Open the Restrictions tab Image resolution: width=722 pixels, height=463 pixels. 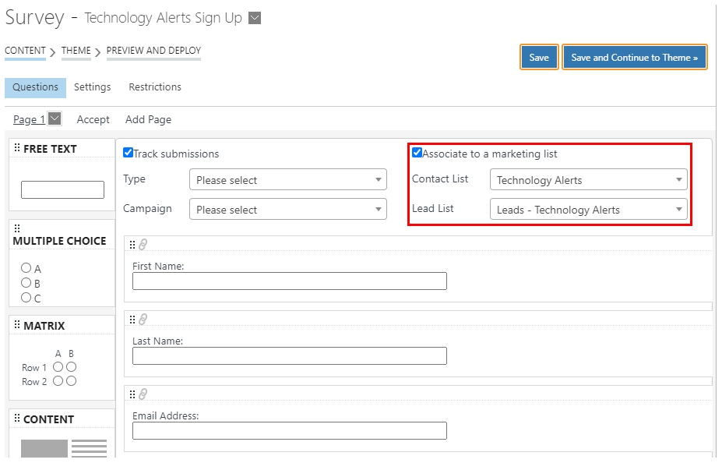[x=155, y=87]
